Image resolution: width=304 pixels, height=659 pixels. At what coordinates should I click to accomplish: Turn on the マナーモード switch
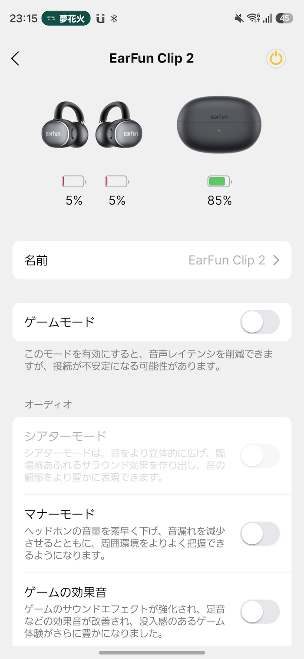coord(260,533)
